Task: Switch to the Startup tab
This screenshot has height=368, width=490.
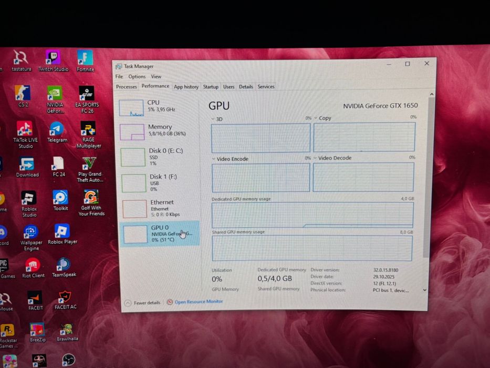Action: click(x=211, y=87)
